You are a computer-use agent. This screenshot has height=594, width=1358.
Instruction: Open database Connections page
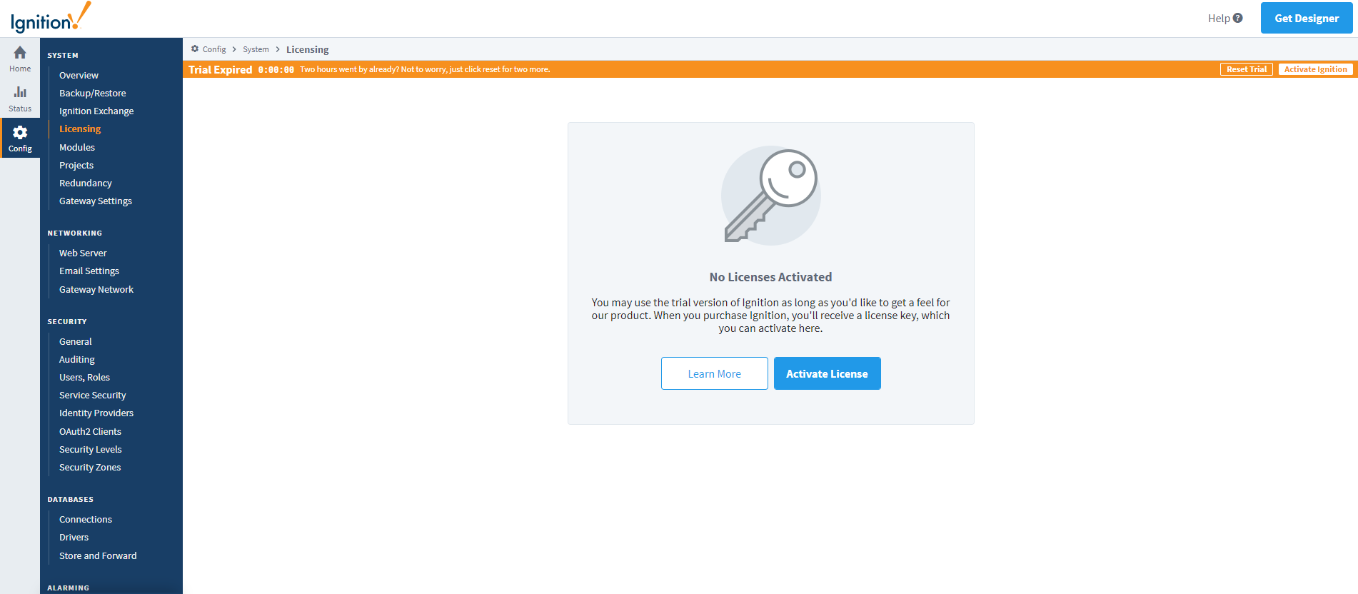(x=86, y=519)
